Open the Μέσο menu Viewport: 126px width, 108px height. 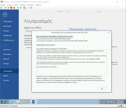[16, 5]
